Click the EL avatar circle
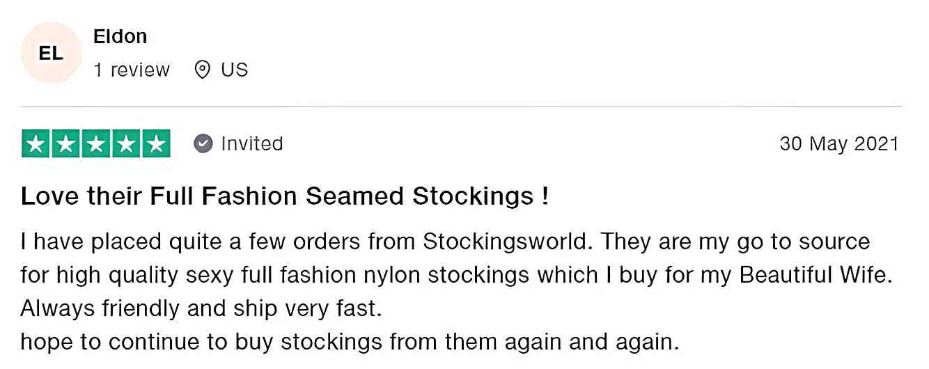The image size is (929, 369). 51,53
